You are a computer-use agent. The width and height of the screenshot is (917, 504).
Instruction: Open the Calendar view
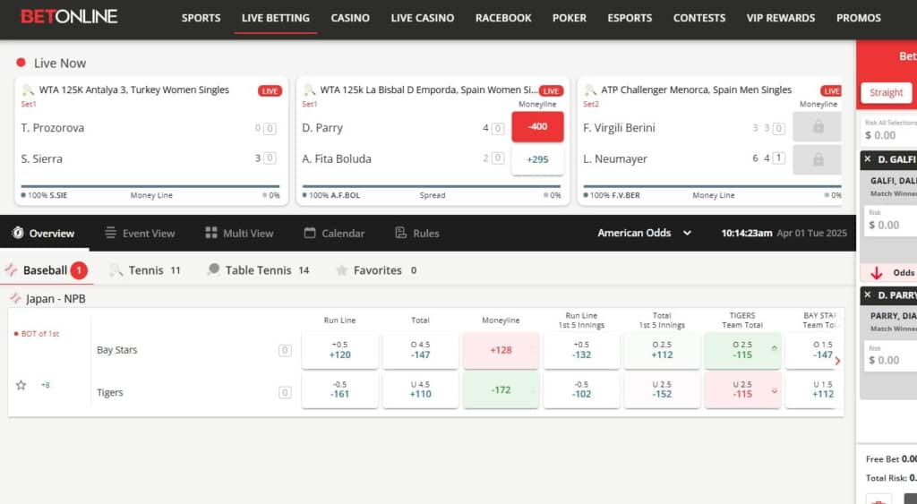pos(335,234)
